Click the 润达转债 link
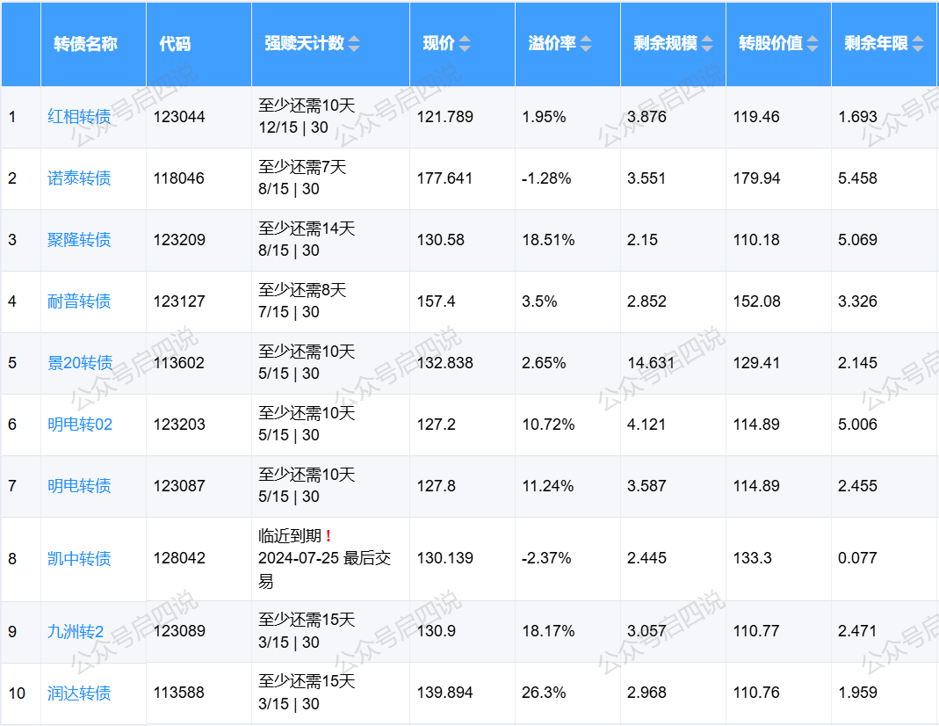Image resolution: width=939 pixels, height=726 pixels. [x=79, y=693]
